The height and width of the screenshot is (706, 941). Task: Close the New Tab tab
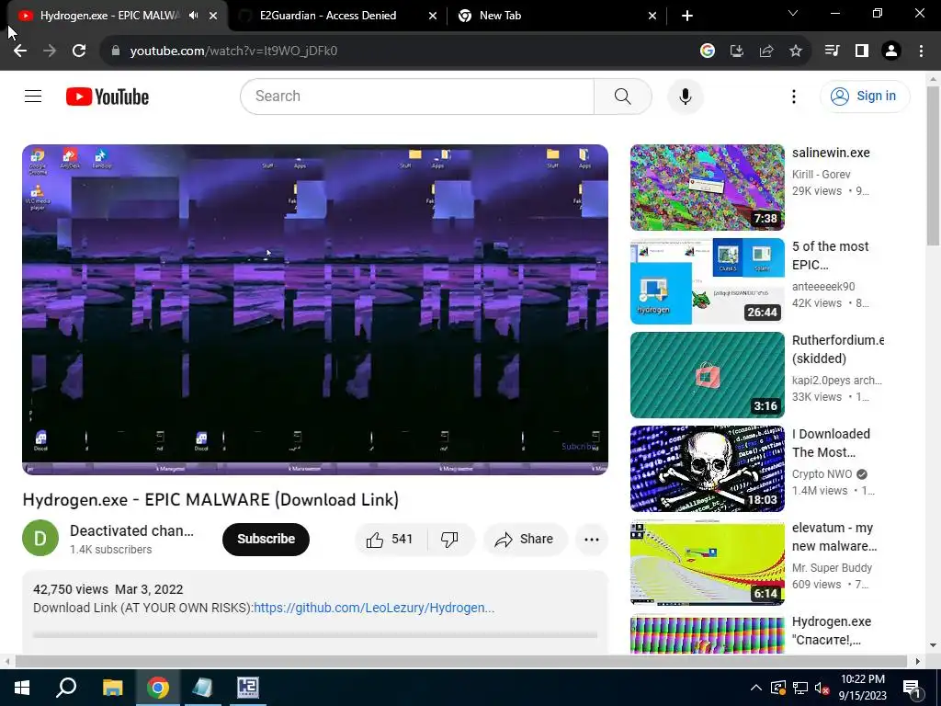click(652, 17)
